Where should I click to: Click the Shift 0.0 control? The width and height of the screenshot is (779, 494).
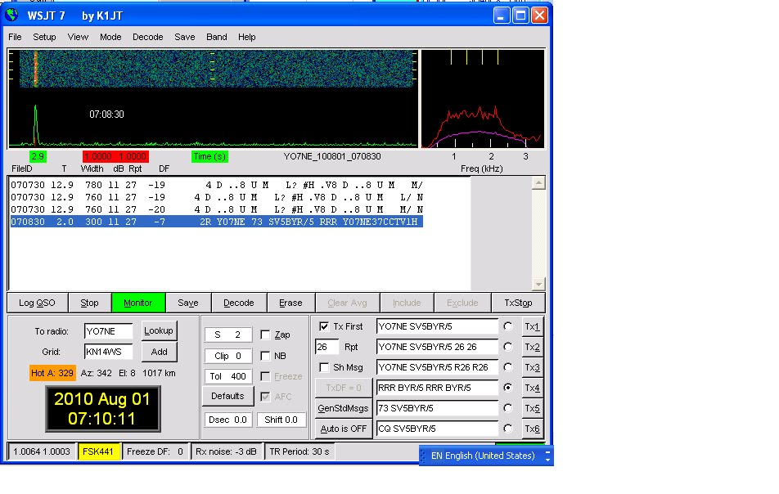coord(281,420)
